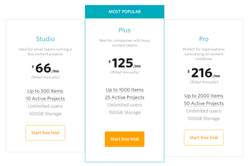Click the 'Up to 2000 Items' link

[x=204, y=96]
